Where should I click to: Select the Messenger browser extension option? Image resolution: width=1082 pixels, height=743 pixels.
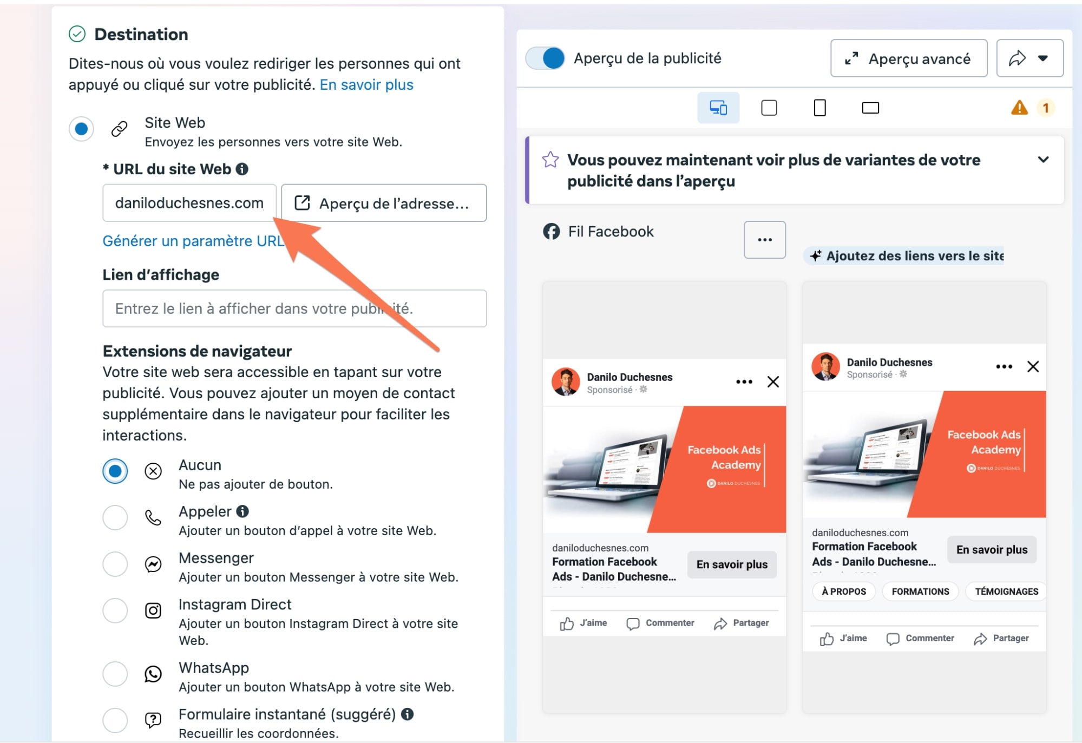pyautogui.click(x=115, y=564)
